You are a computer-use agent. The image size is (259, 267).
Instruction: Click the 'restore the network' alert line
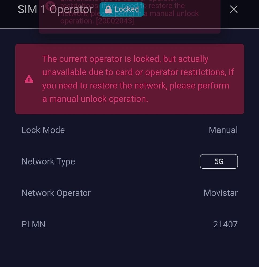point(136,86)
